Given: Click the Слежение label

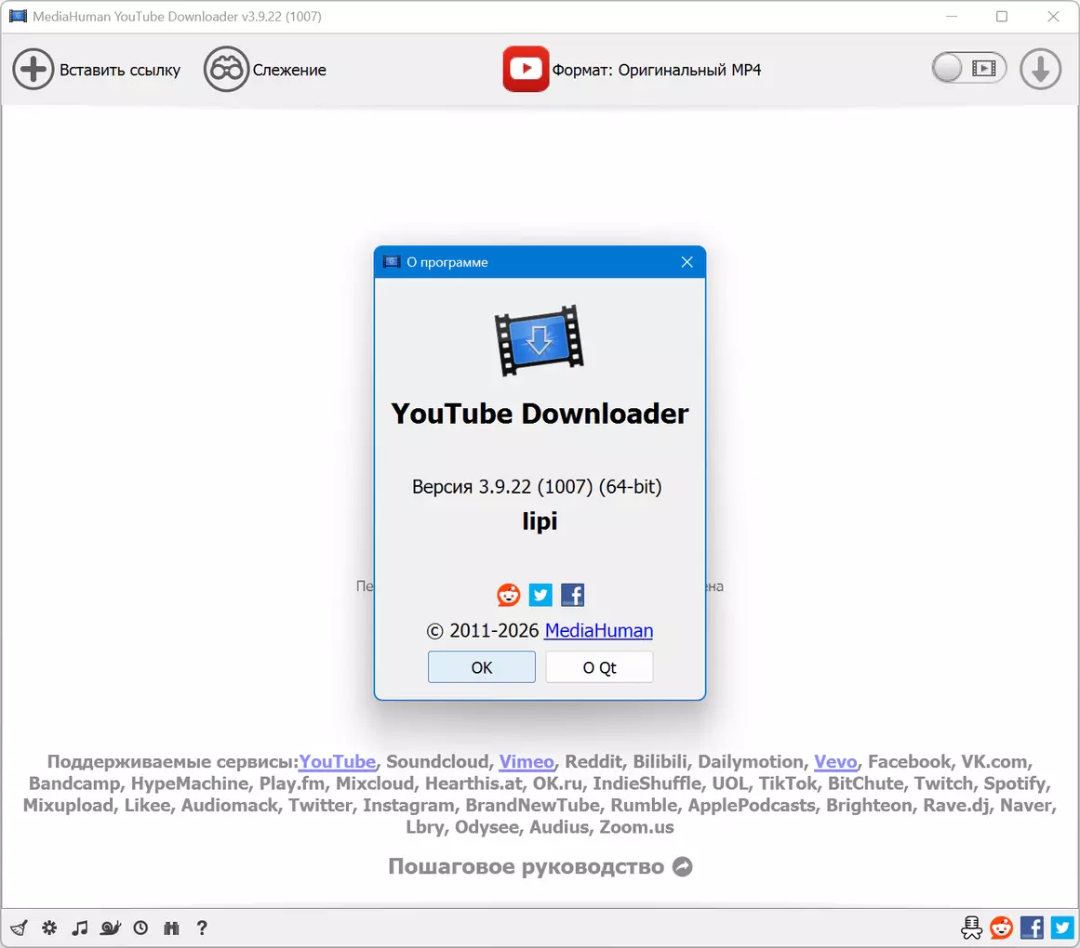Looking at the screenshot, I should tap(289, 71).
